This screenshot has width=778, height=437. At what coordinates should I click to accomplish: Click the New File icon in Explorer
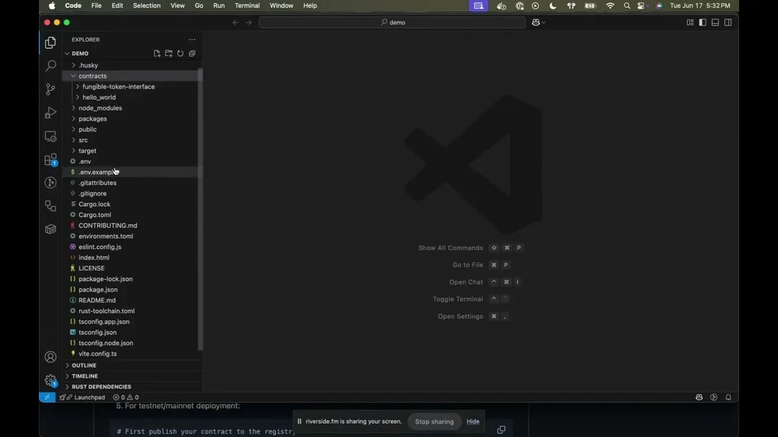[x=157, y=54]
